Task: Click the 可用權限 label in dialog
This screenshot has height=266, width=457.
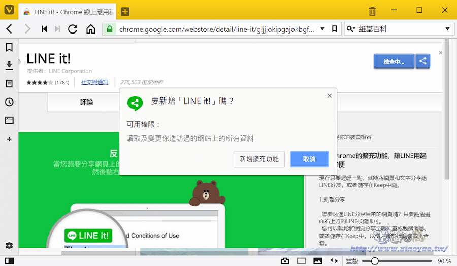Action: click(143, 125)
